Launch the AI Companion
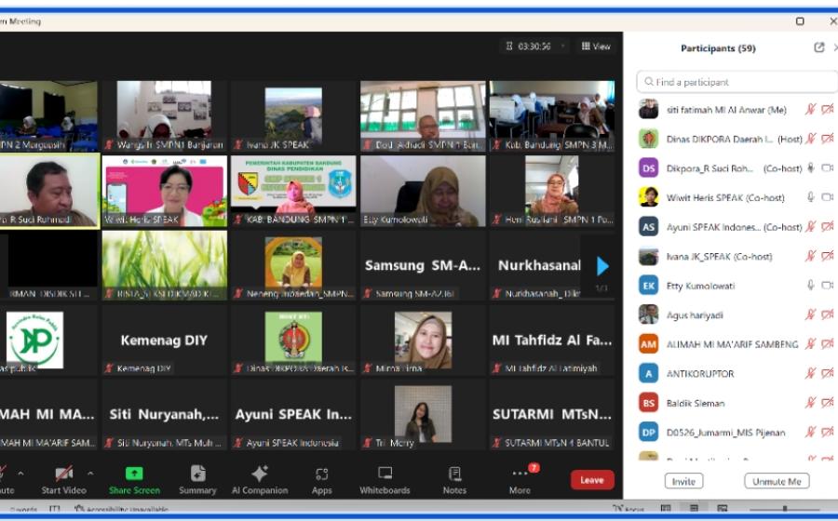The height and width of the screenshot is (521, 838). pos(260,474)
